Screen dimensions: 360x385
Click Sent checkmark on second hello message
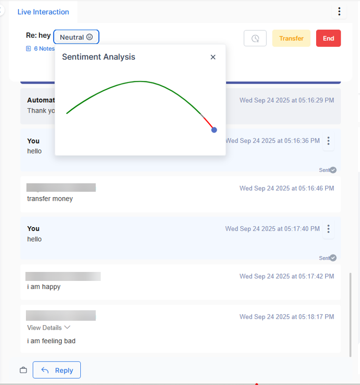(x=333, y=257)
